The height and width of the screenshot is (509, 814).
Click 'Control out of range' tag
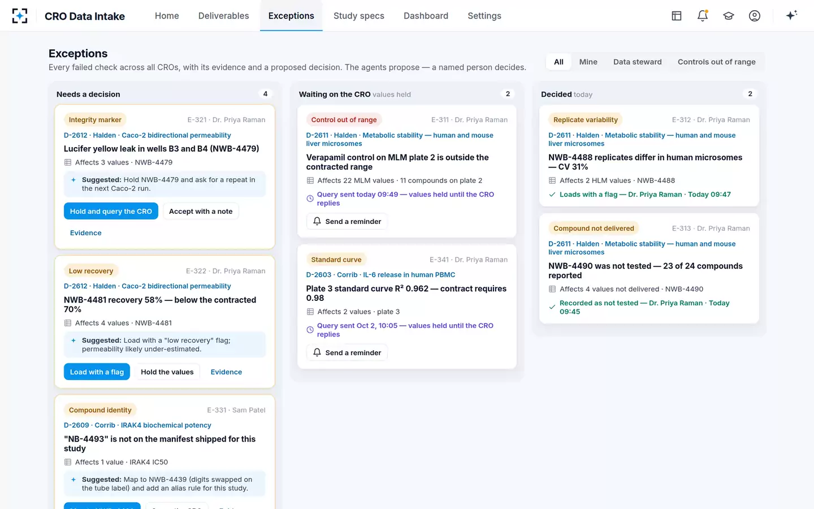[344, 119]
